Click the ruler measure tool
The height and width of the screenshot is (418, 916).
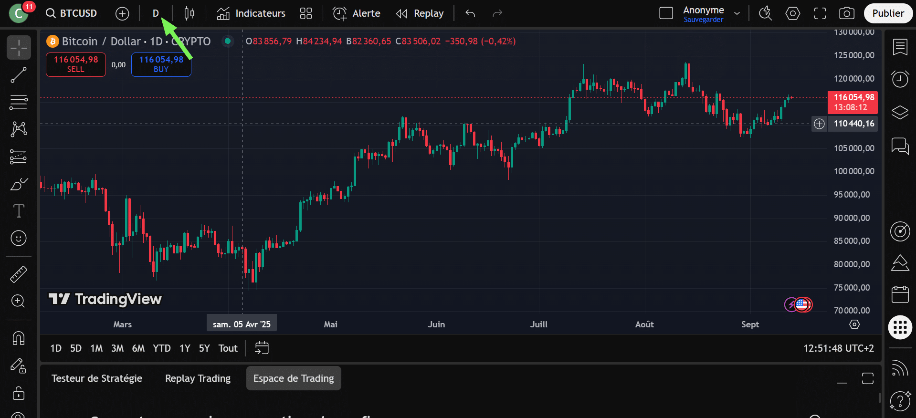[19, 274]
